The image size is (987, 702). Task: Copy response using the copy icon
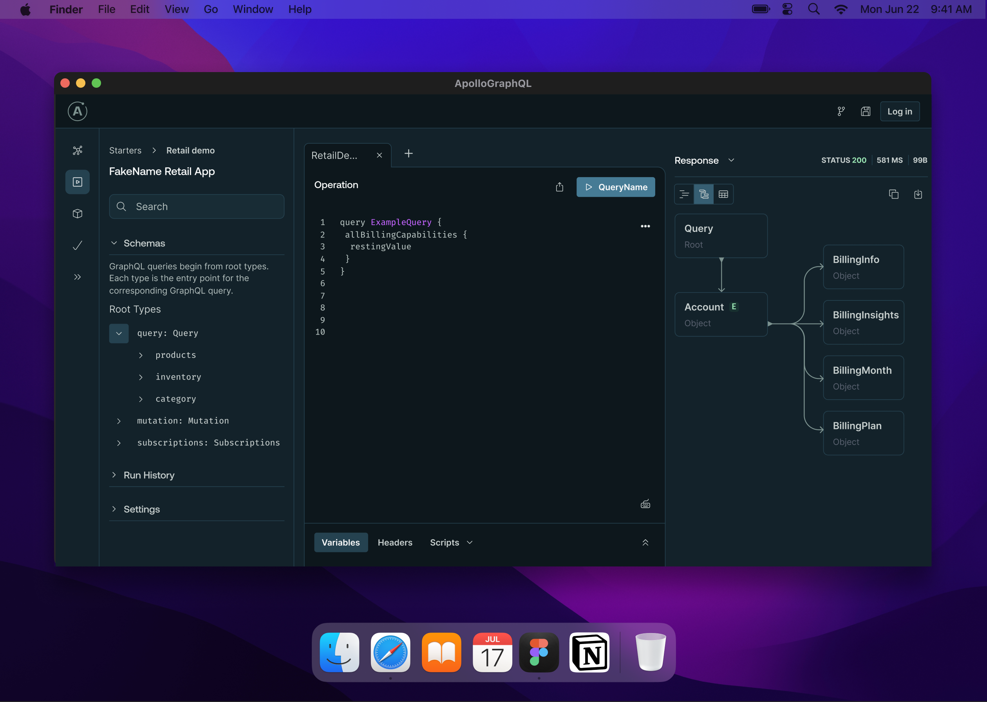click(893, 194)
